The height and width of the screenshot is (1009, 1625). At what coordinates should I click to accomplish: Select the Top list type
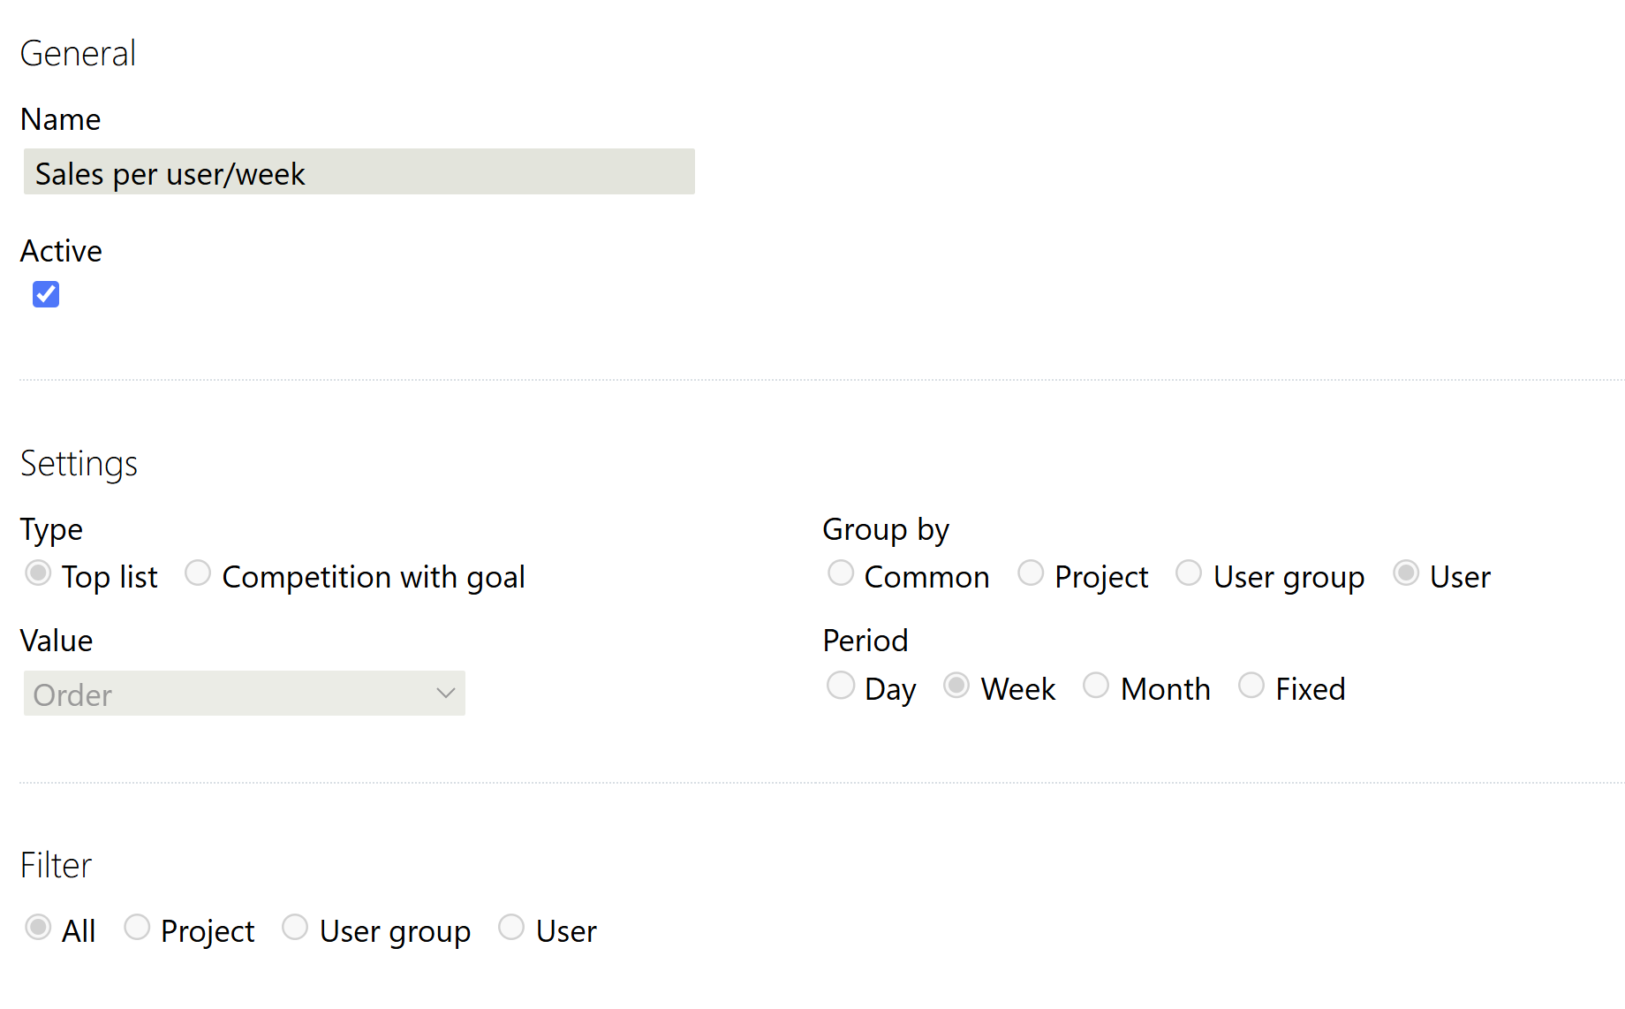[x=38, y=573]
